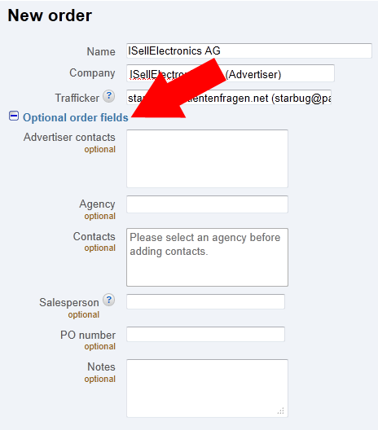The width and height of the screenshot is (378, 430).
Task: Click inside the Notes text area
Action: pos(207,388)
